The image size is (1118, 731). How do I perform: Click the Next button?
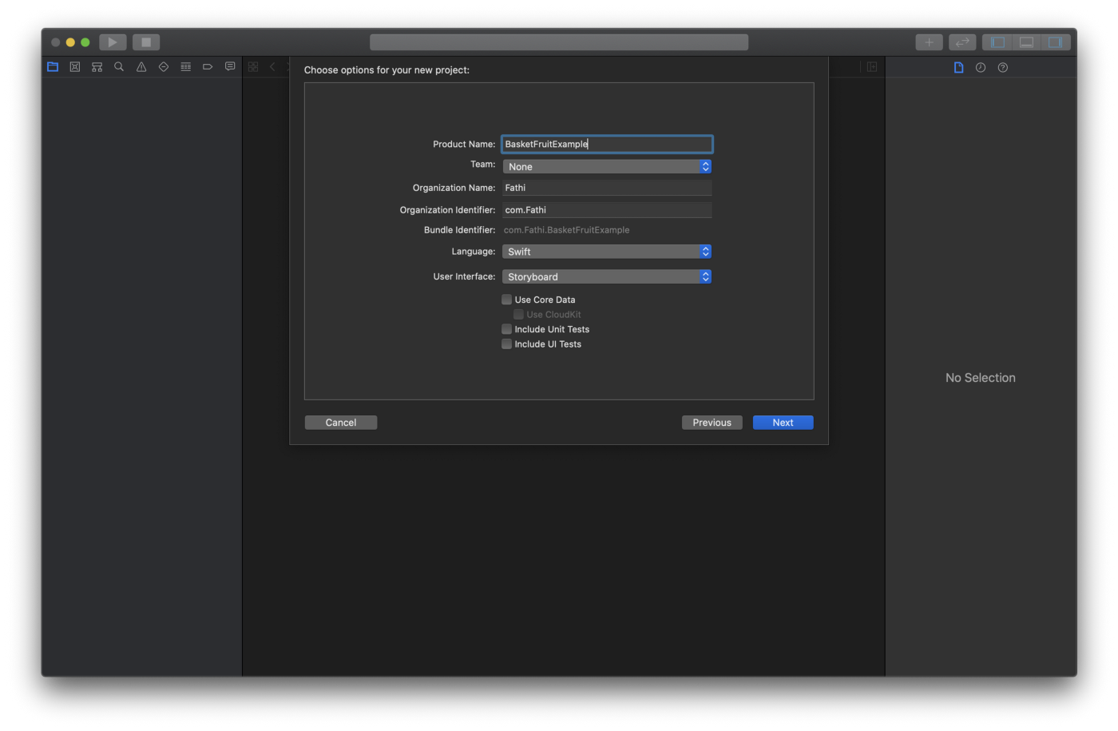(782, 422)
